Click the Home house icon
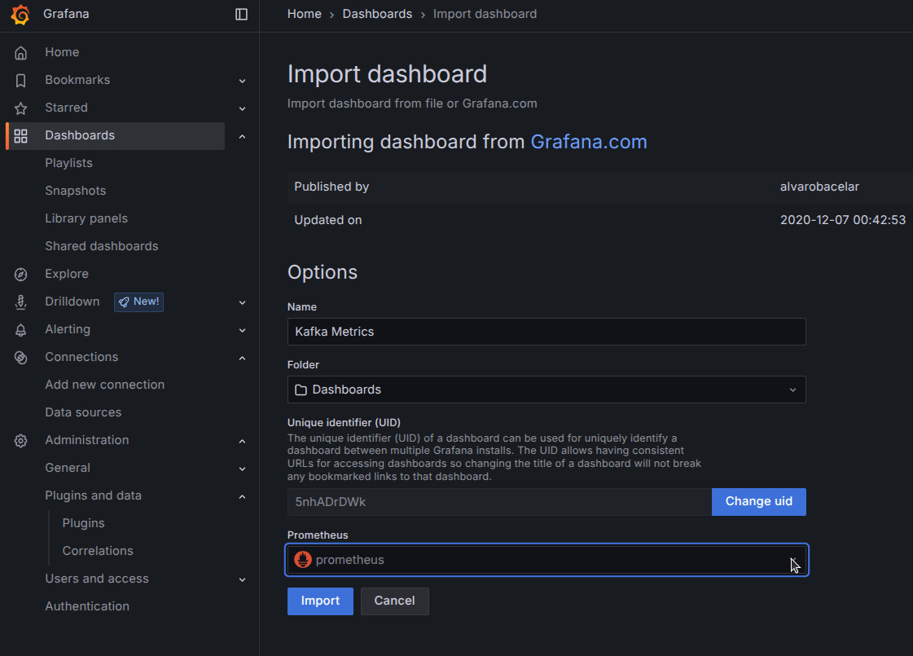 pyautogui.click(x=21, y=52)
